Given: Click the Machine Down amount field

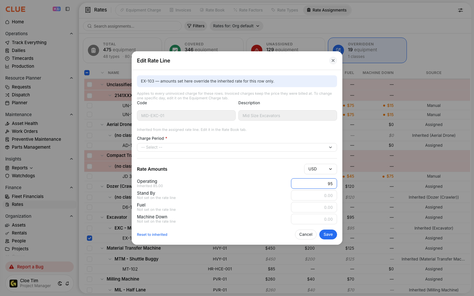Looking at the screenshot, I should (314, 219).
